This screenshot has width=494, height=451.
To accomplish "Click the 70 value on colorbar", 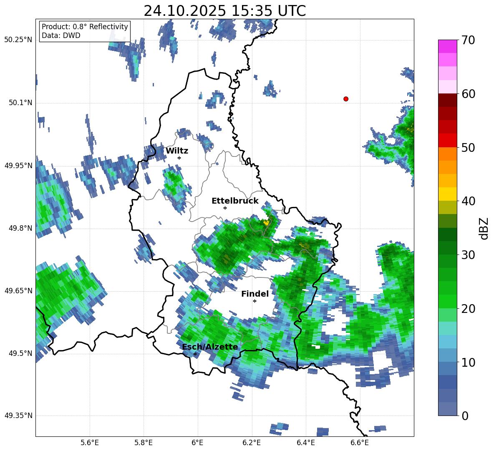I will (x=468, y=40).
